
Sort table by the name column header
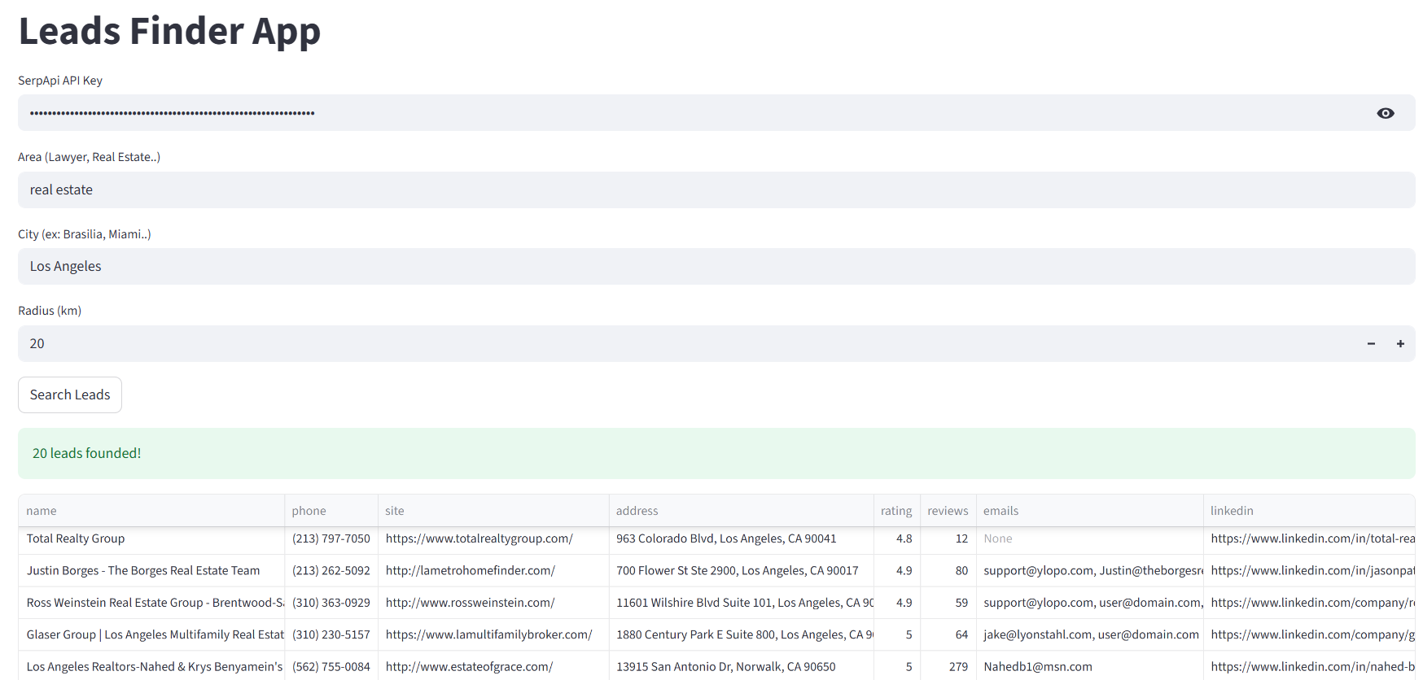(151, 511)
